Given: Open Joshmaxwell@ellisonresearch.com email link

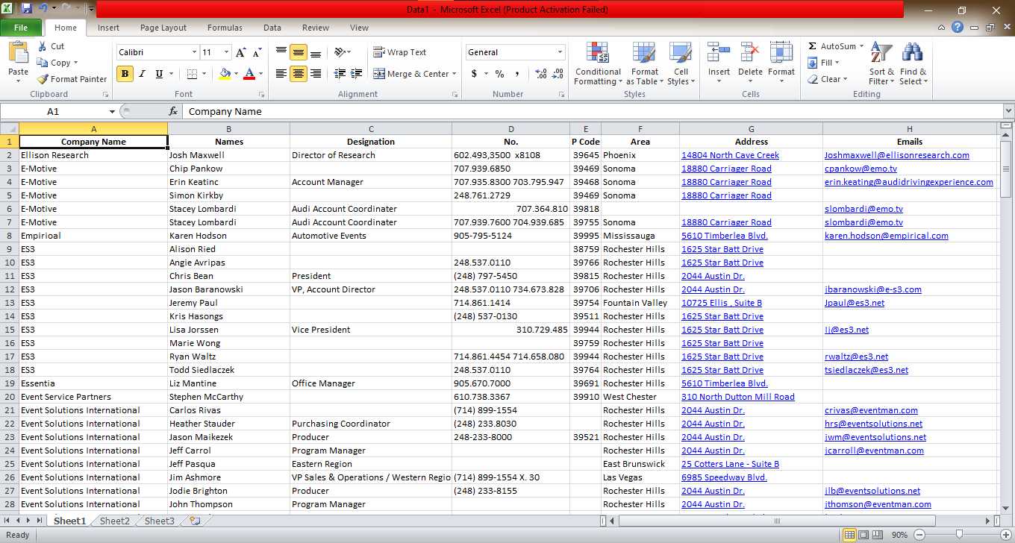Looking at the screenshot, I should tap(896, 155).
